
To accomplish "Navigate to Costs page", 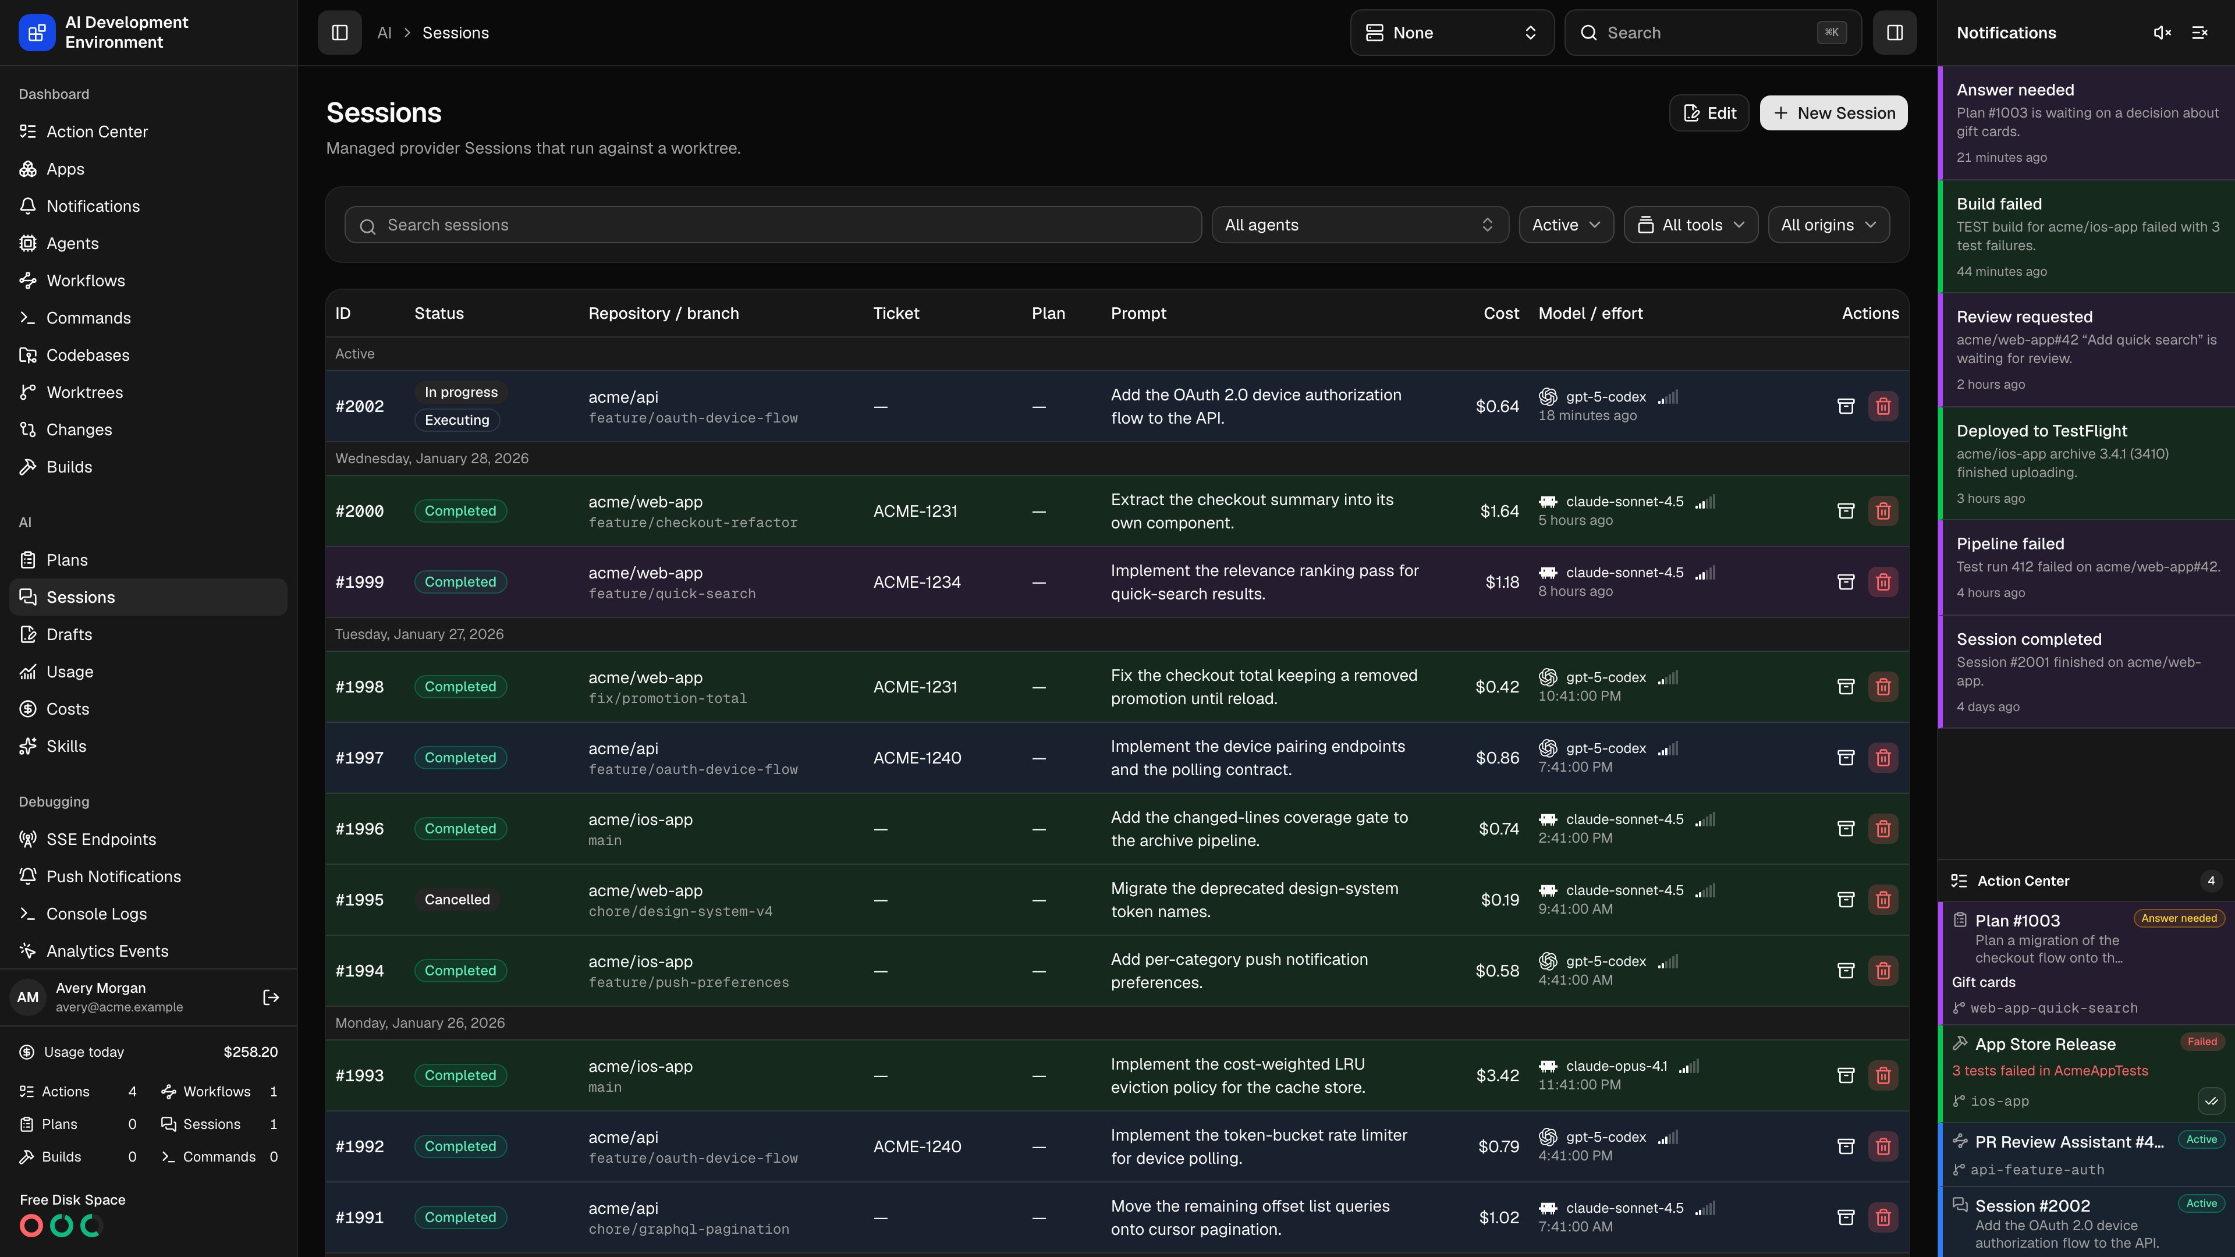I will [147, 709].
